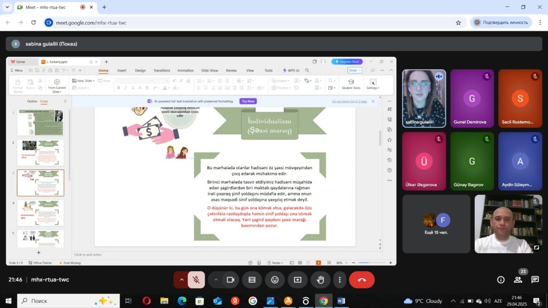548x308 pixels.
Task: Bookmark this page with the star icon
Action: (458, 23)
